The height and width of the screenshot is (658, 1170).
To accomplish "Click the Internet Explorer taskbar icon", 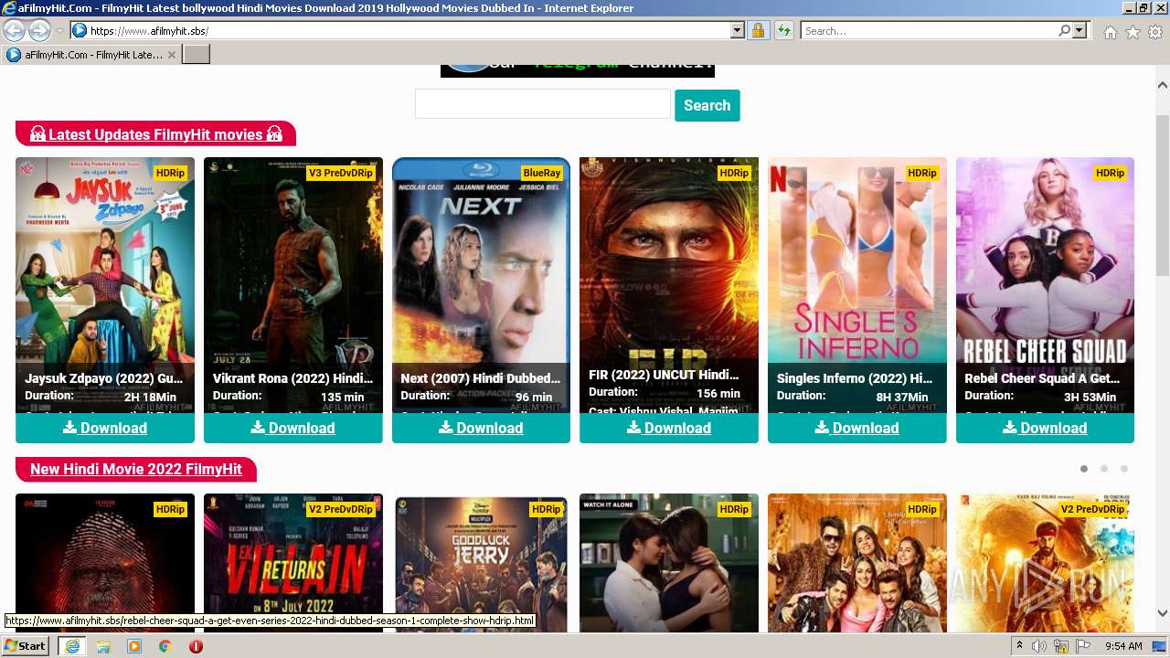I will [x=71, y=646].
